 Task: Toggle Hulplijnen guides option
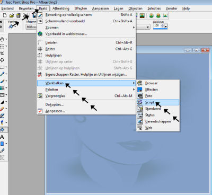(x=86, y=55)
